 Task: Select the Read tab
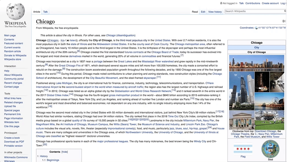[x=195, y=12]
